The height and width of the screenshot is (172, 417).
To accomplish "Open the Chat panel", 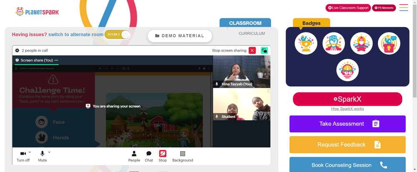I will point(149,156).
